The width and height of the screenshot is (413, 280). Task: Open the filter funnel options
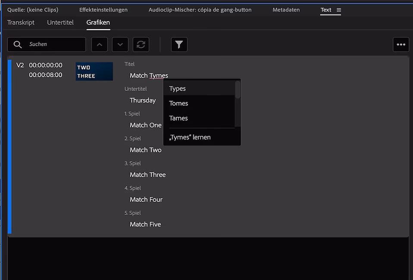click(179, 44)
